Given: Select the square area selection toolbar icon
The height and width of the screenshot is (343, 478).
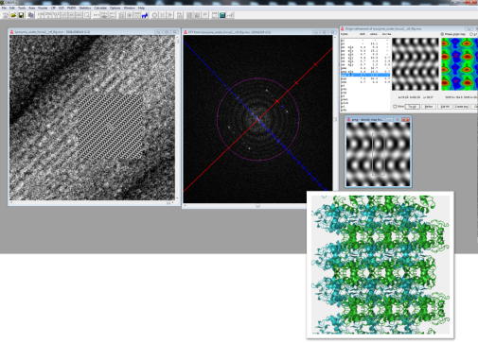Looking at the screenshot, I should (x=86, y=15).
